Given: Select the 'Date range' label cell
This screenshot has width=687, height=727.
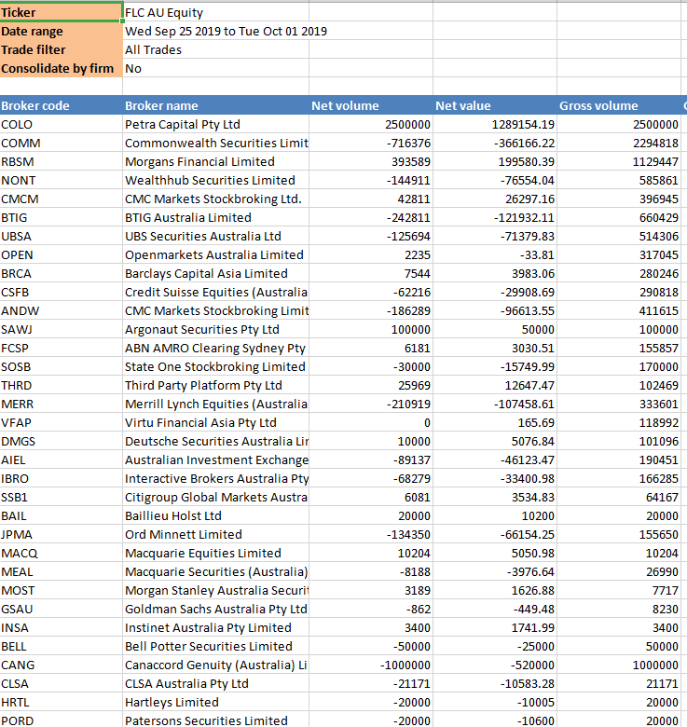Looking at the screenshot, I should coord(61,31).
